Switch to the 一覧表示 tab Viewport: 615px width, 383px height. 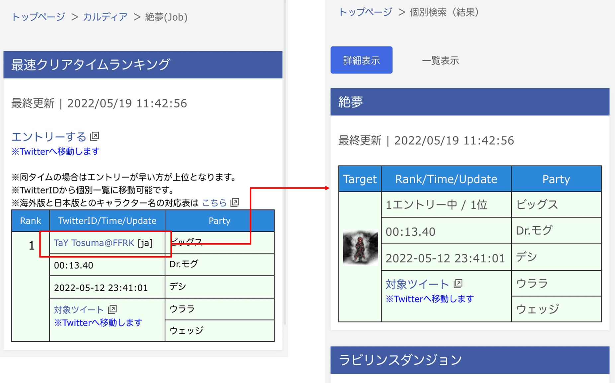click(440, 61)
